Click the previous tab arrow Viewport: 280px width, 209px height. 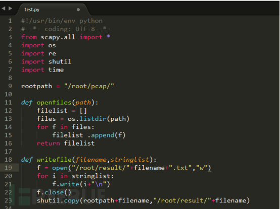click(x=4, y=9)
